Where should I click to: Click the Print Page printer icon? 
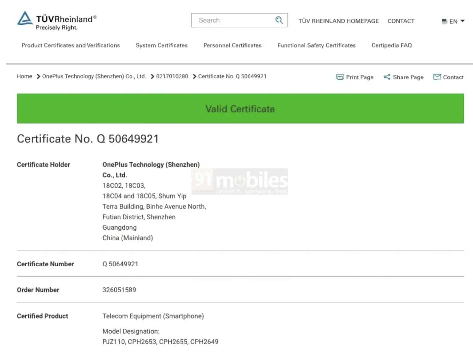[339, 77]
